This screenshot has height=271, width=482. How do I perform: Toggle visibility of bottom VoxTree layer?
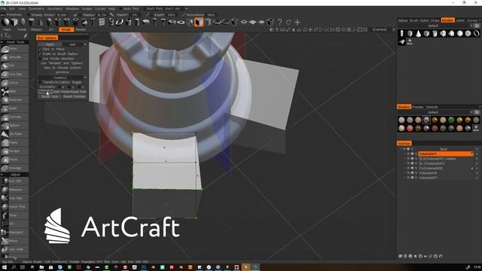tap(408, 178)
